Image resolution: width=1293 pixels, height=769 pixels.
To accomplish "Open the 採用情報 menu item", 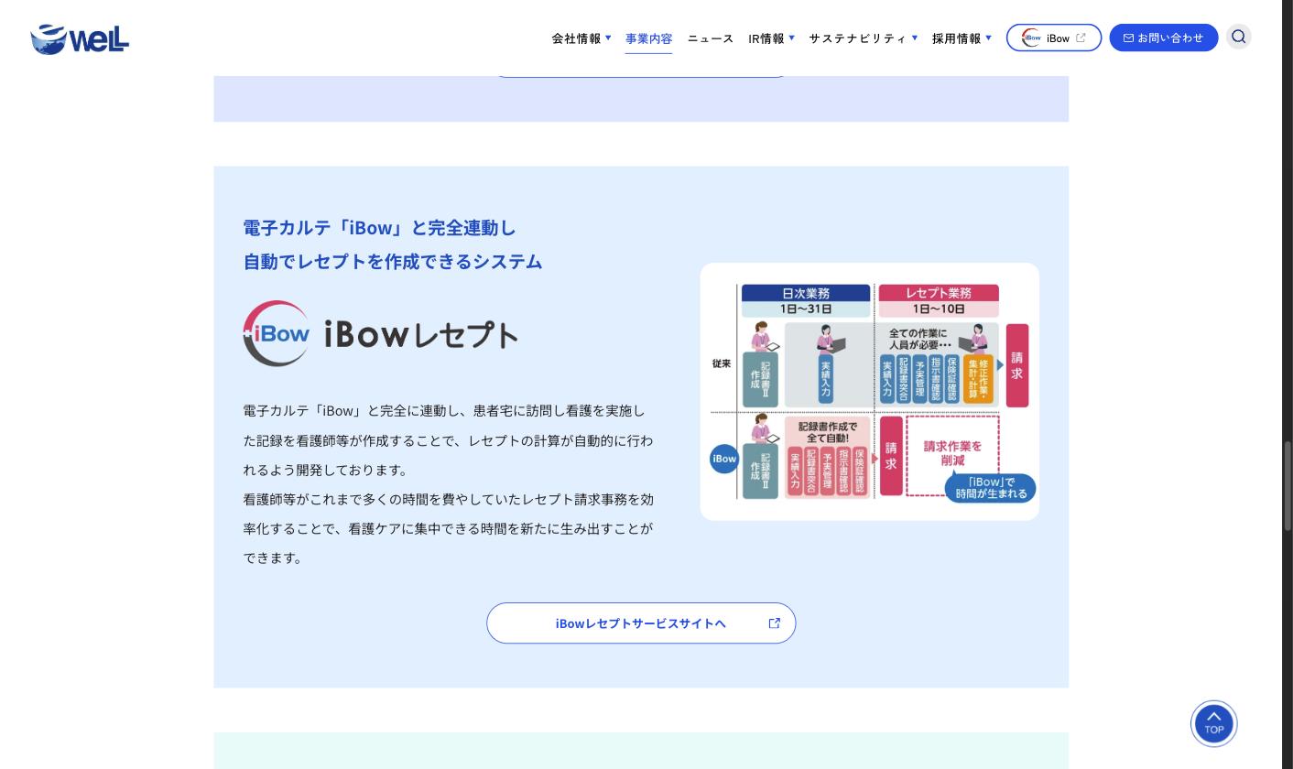I will tap(956, 38).
